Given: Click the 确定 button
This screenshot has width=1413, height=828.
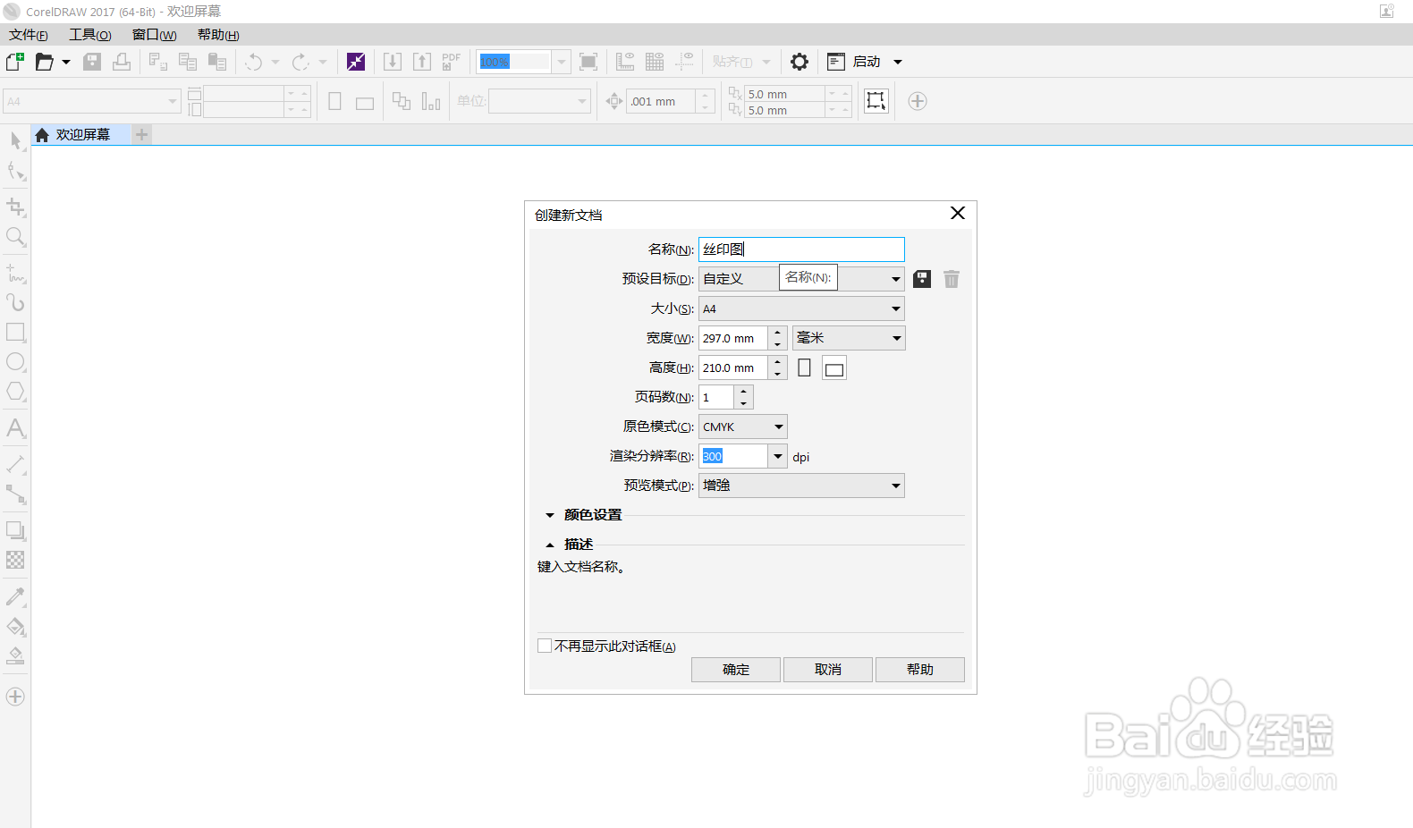Looking at the screenshot, I should coord(736,670).
